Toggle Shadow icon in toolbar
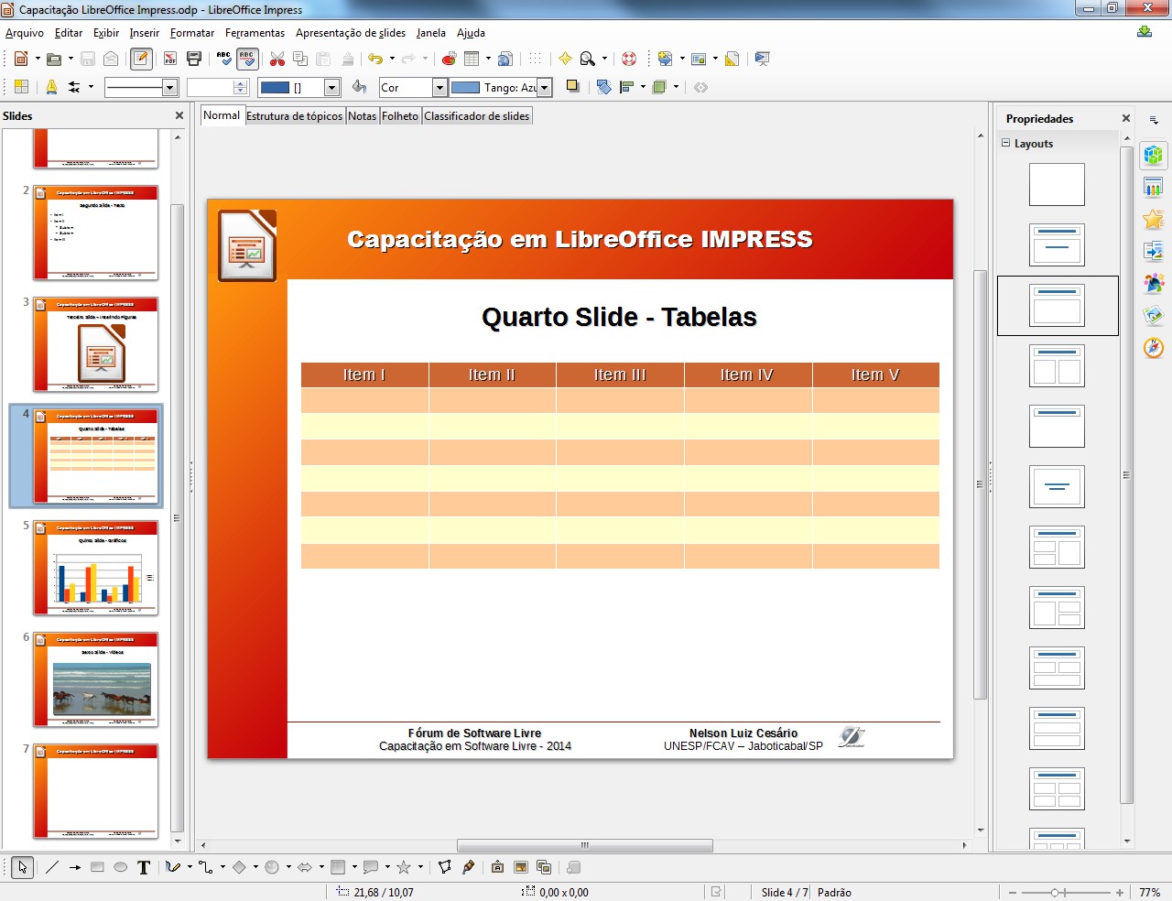This screenshot has height=901, width=1172. (573, 87)
